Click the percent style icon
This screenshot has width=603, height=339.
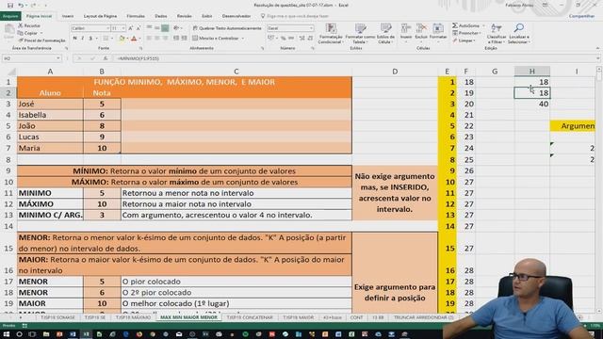click(283, 38)
